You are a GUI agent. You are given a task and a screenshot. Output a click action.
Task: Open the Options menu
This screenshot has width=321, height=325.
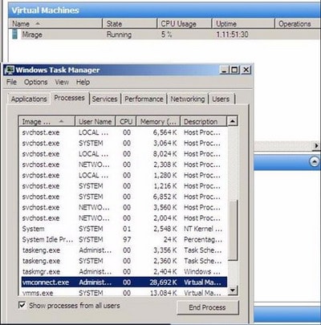coord(36,82)
